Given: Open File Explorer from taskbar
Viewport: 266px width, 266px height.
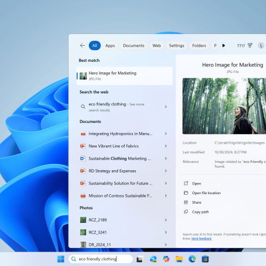Looking at the screenshot, I should 179,259.
